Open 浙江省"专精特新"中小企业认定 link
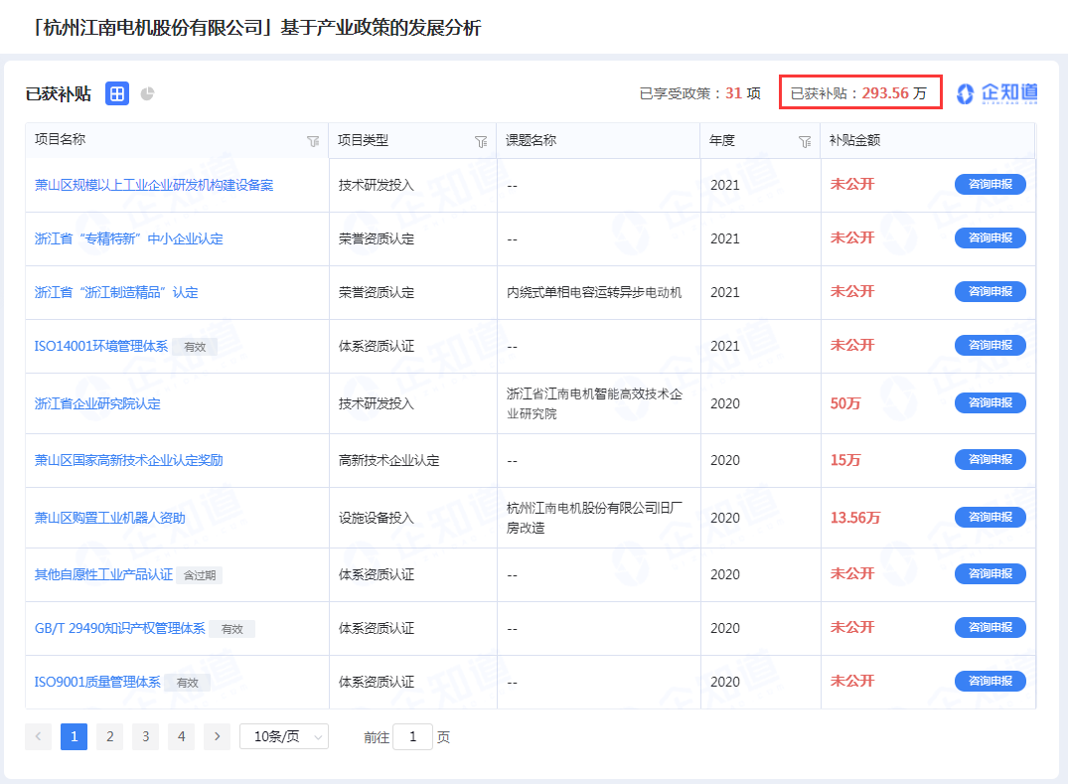The image size is (1068, 784). 129,239
